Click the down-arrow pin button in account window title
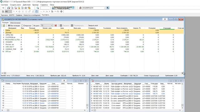Viewport: 200px width, 112px height. tap(165, 19)
